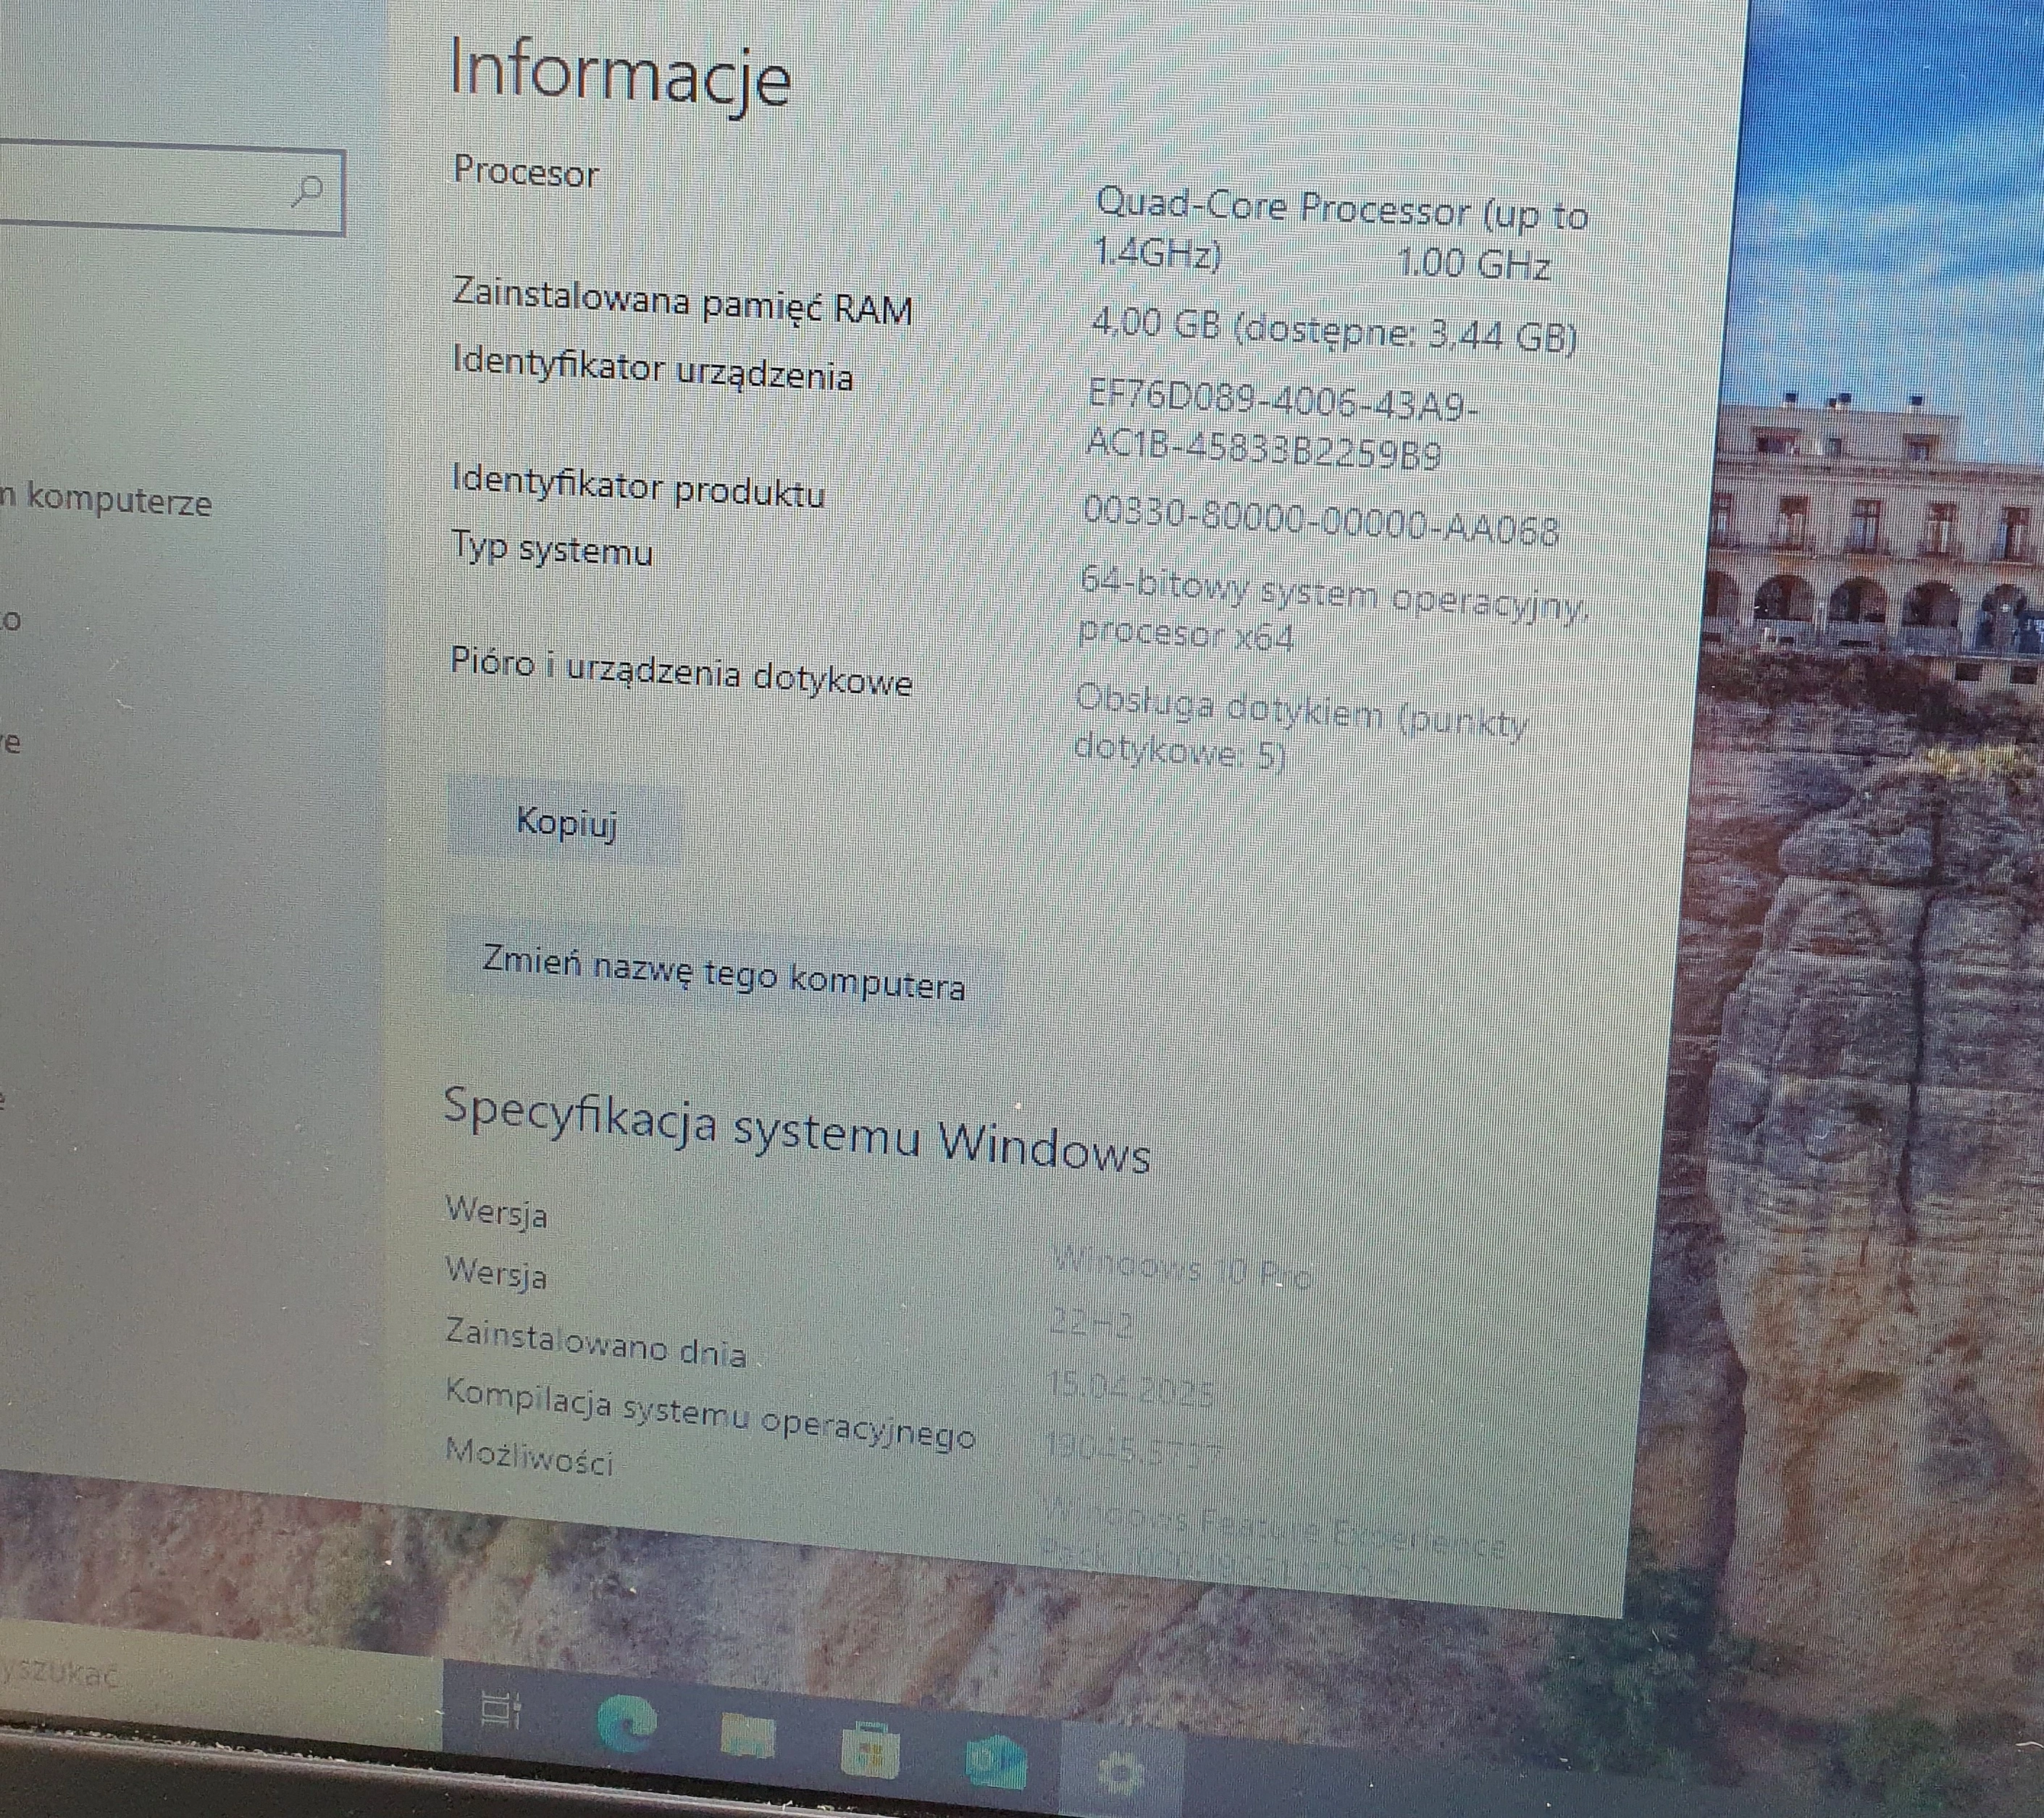Select the Identyfikator urządzenia label

click(x=653, y=367)
